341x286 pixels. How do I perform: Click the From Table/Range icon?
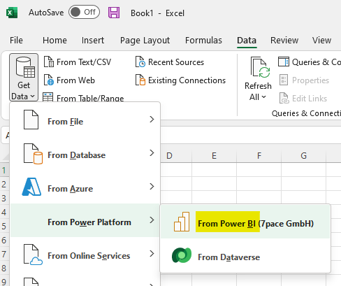point(48,98)
